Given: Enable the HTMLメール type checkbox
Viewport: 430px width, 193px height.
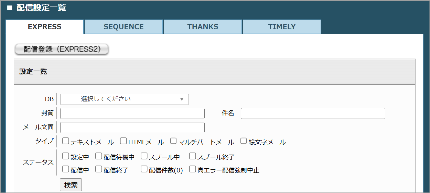Looking at the screenshot, I should [123, 141].
